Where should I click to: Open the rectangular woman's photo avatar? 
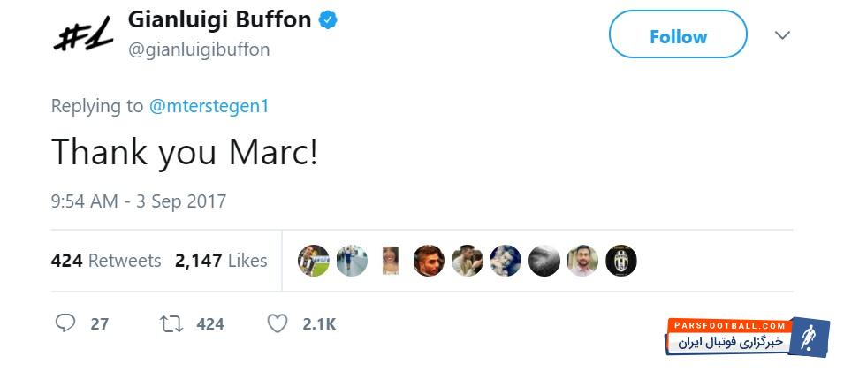pyautogui.click(x=390, y=261)
